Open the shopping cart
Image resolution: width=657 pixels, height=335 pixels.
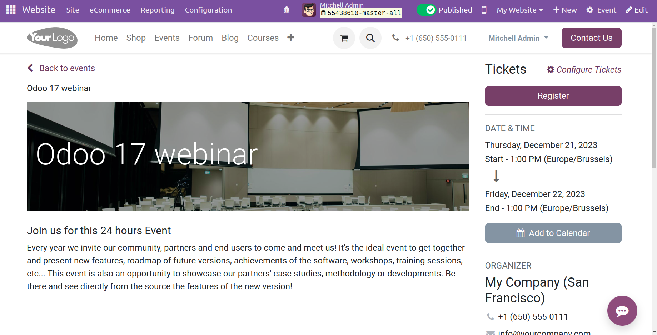pyautogui.click(x=344, y=38)
